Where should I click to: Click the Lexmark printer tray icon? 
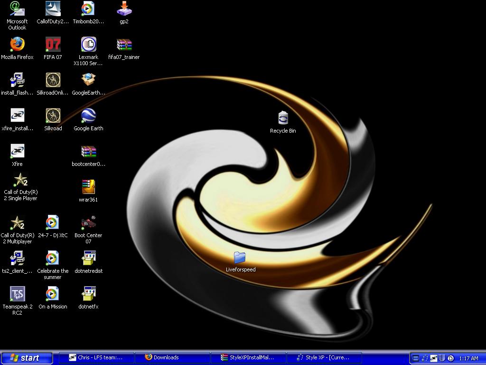click(x=451, y=358)
